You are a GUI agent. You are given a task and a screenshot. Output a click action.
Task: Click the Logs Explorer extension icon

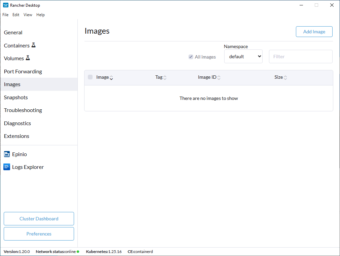pos(7,167)
